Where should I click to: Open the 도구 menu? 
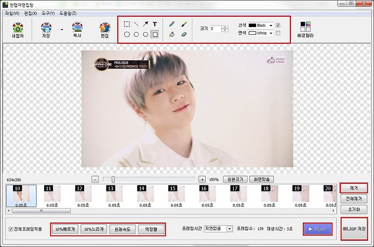[48, 14]
